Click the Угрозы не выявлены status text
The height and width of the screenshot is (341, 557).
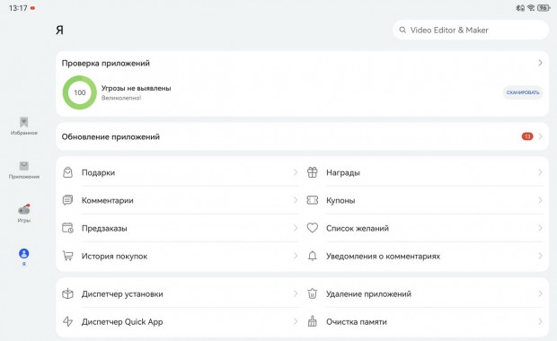[x=136, y=88]
